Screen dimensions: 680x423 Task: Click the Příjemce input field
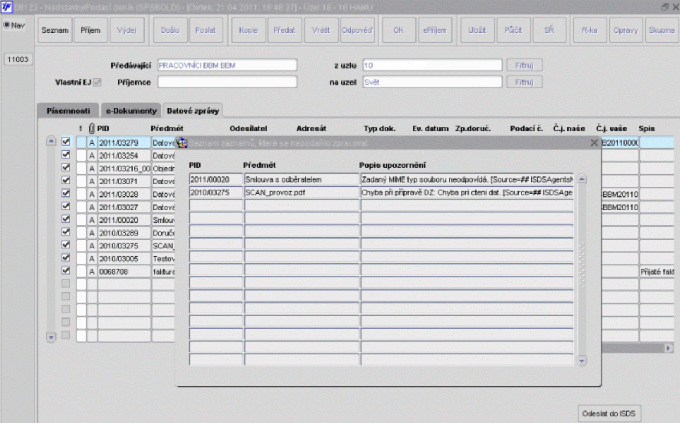[227, 82]
